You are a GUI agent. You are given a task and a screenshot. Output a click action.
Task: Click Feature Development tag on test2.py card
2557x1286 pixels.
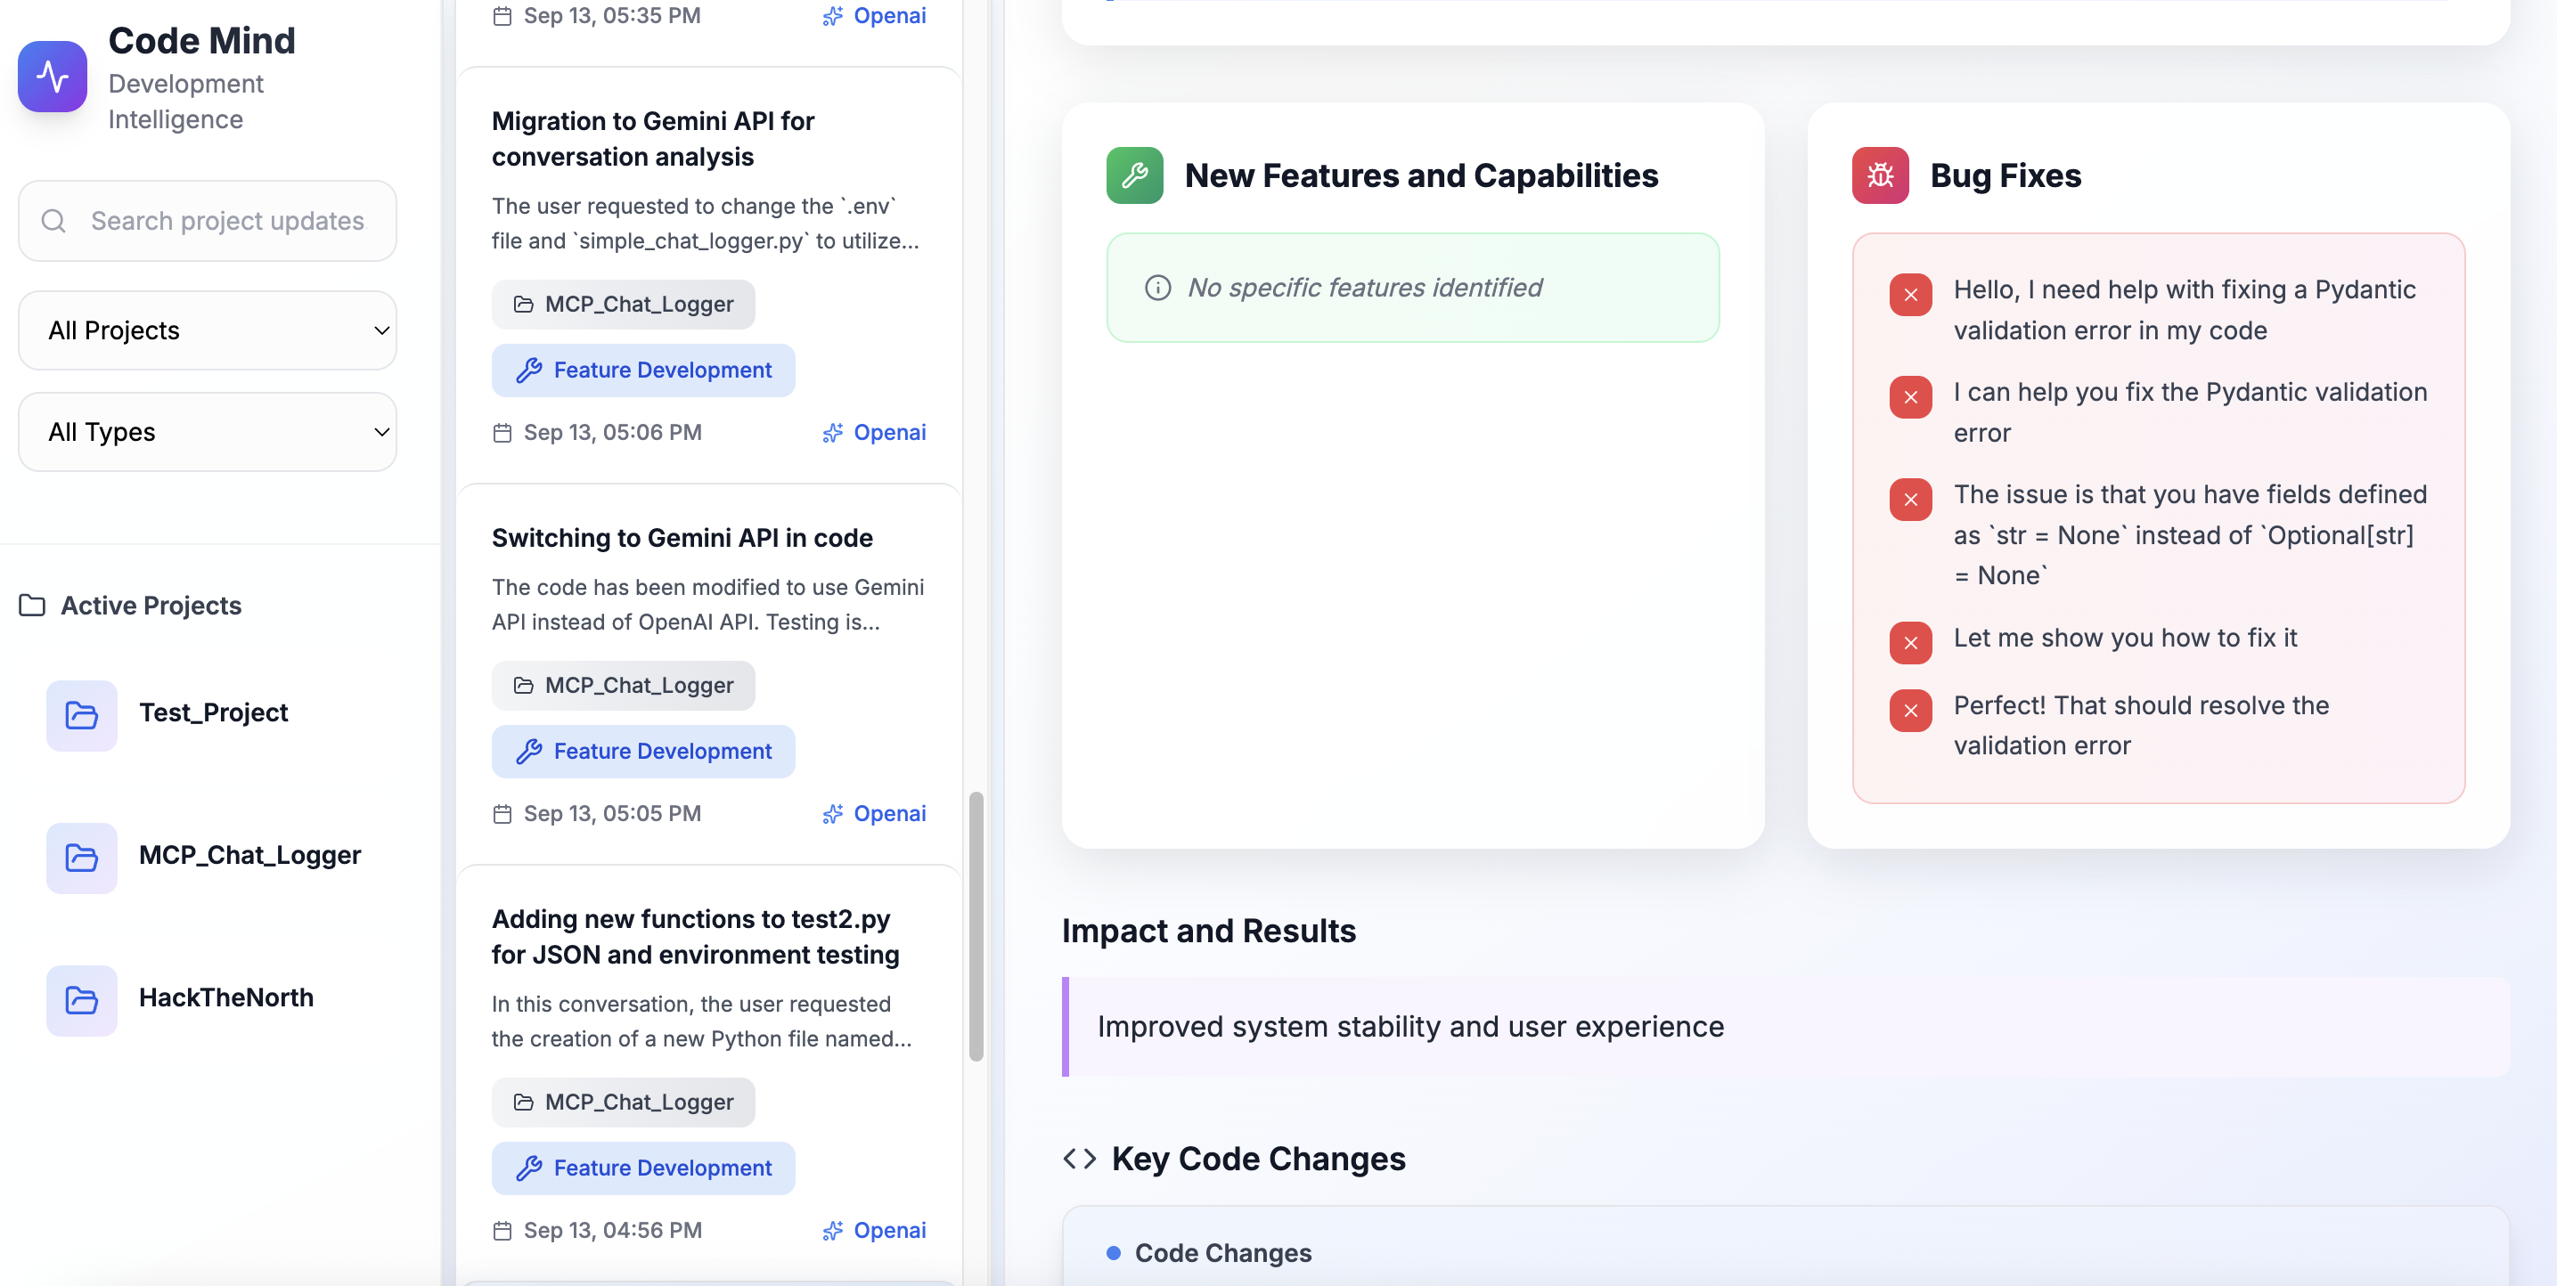[x=643, y=1168]
